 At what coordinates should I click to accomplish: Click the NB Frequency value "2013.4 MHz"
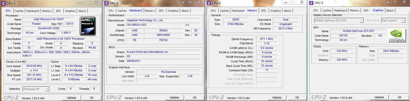[285, 28]
